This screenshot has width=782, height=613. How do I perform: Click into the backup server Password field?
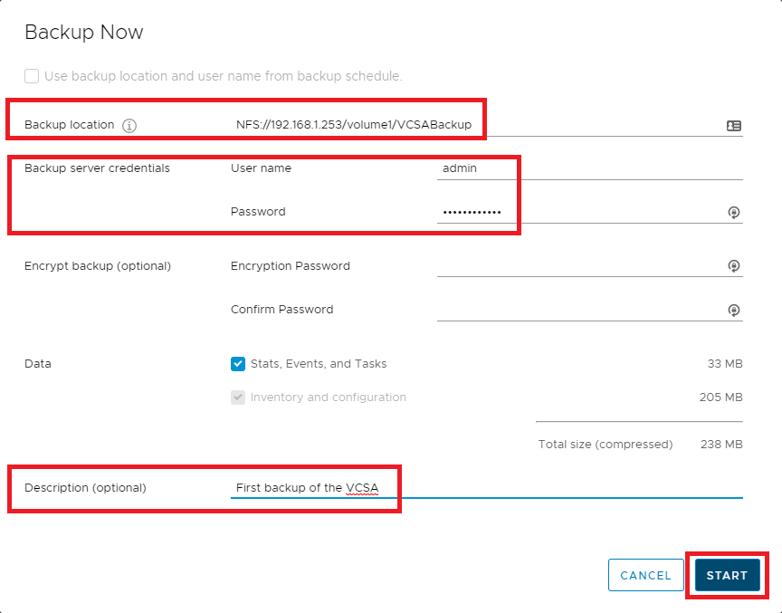click(579, 212)
